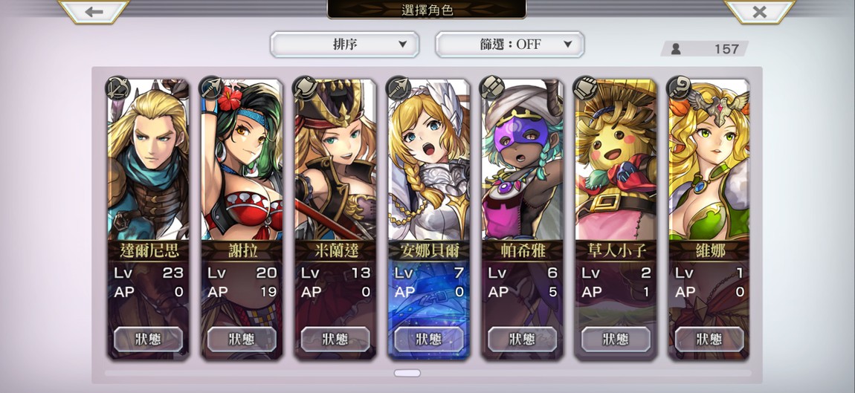Image resolution: width=855 pixels, height=393 pixels.
Task: Select the 米蘭達 character portrait
Action: [335, 160]
